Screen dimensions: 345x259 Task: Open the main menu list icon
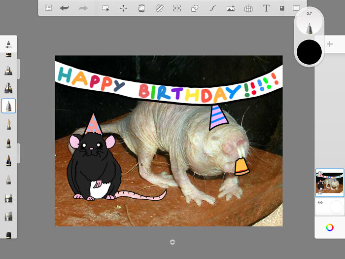point(48,8)
